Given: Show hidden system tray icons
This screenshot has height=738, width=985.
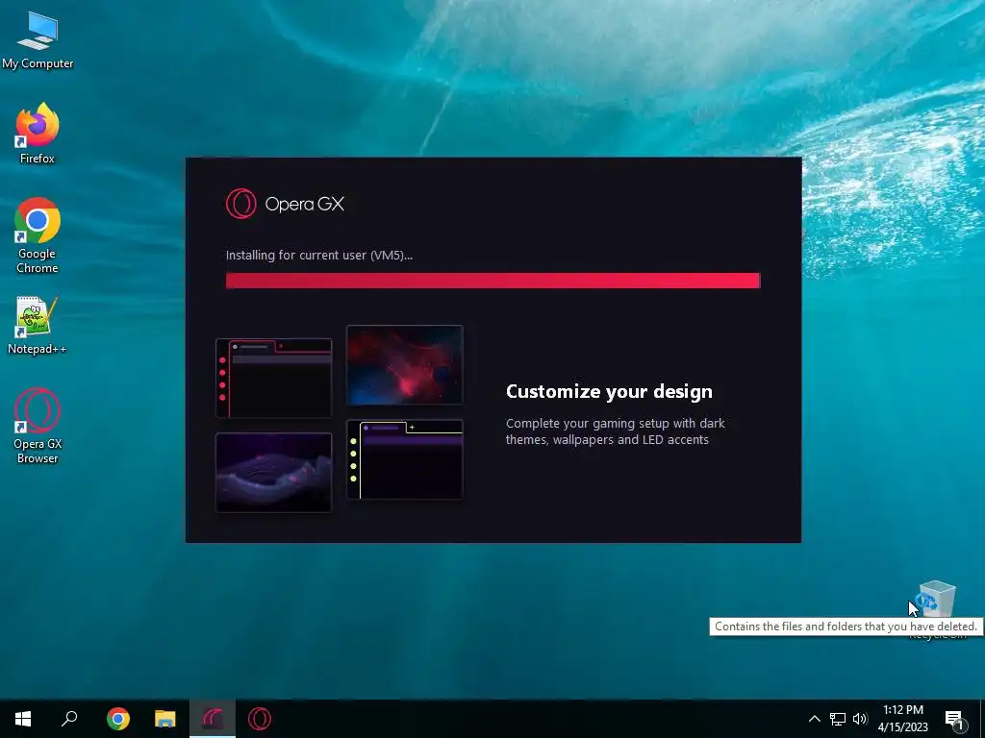Looking at the screenshot, I should pos(814,719).
